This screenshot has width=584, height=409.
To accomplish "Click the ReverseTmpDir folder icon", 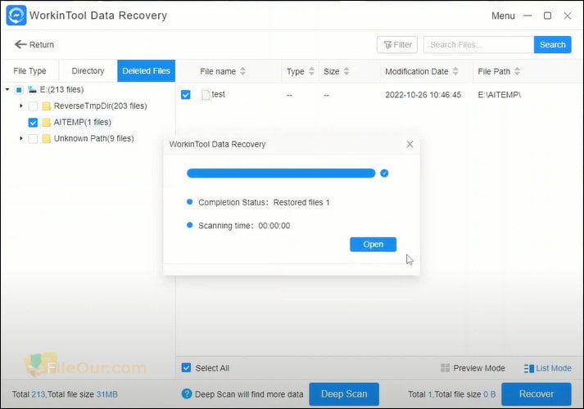I will click(46, 106).
